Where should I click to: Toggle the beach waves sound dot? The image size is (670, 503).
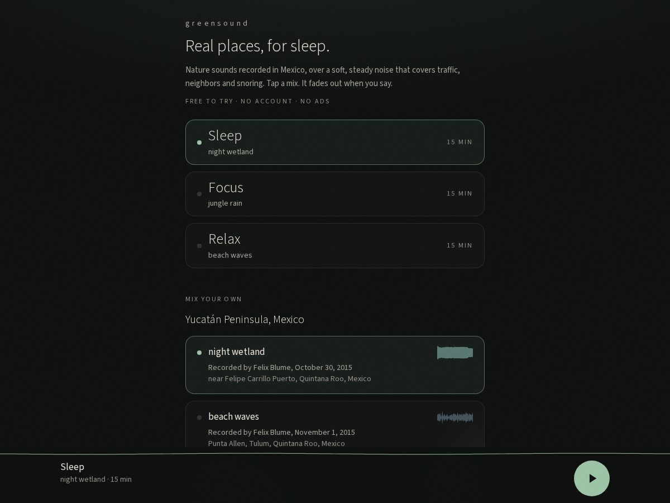[x=199, y=417]
